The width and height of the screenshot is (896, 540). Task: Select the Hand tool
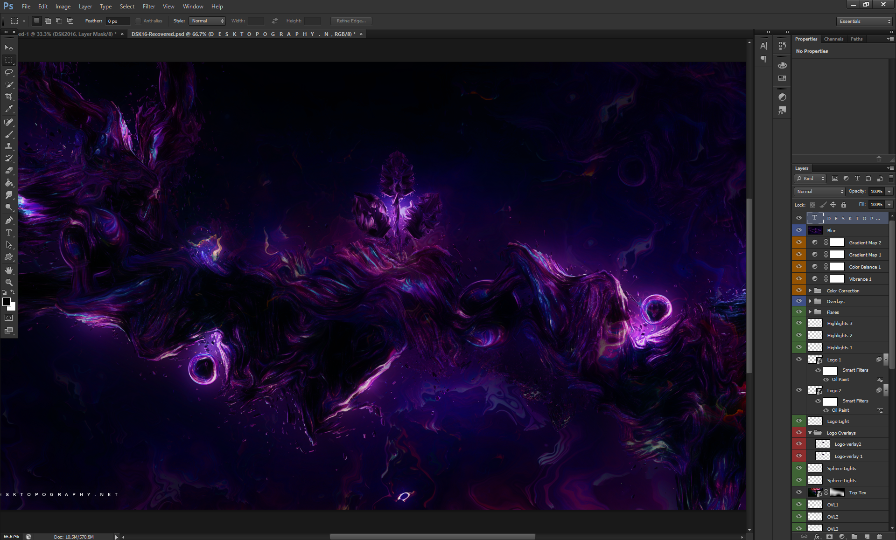click(x=9, y=270)
